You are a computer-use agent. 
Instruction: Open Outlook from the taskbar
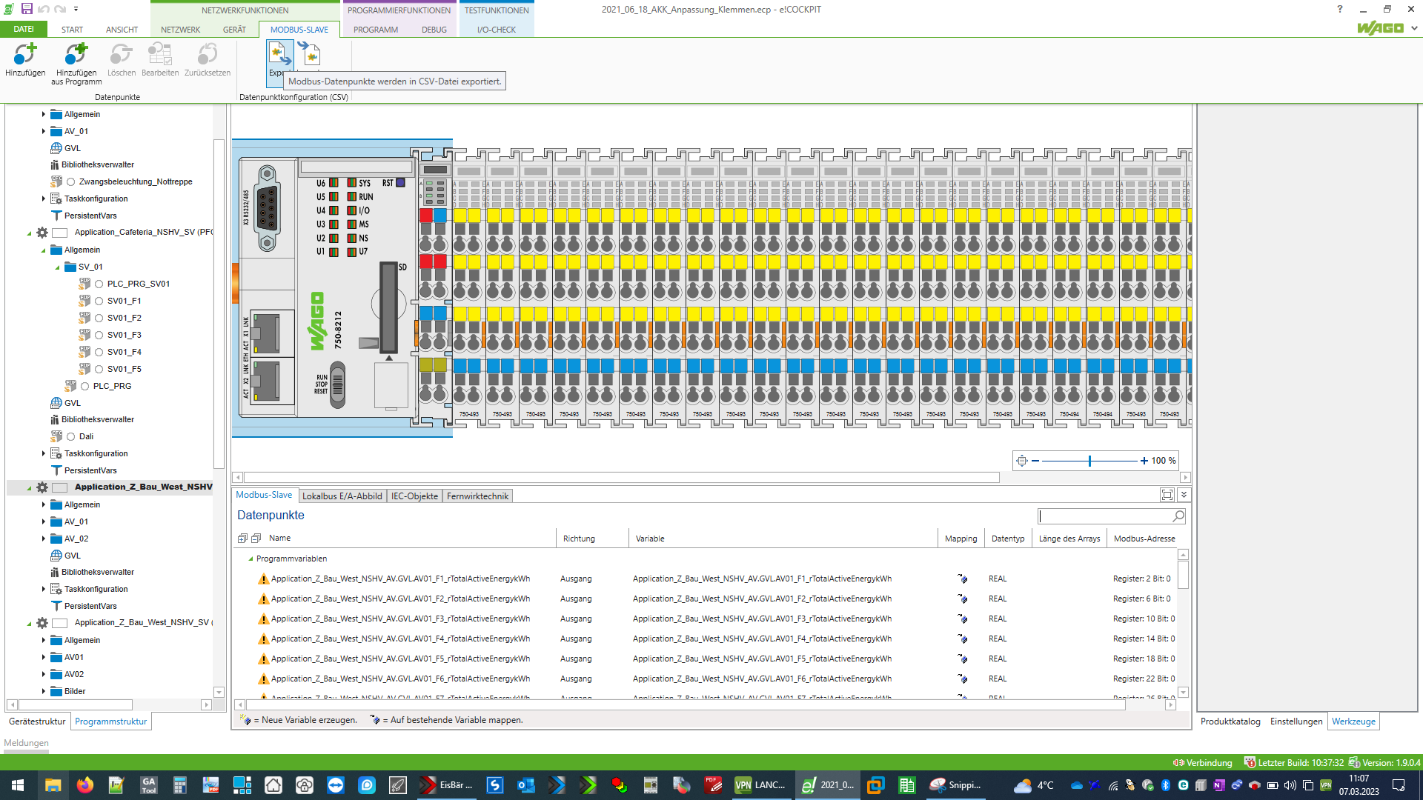[525, 785]
